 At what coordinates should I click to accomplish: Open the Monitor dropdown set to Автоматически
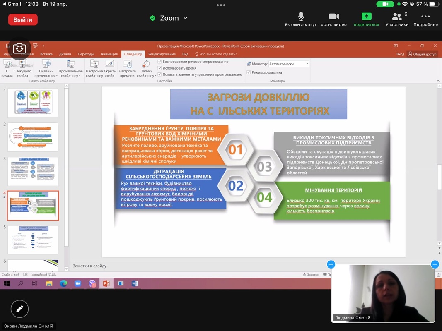[x=289, y=64]
